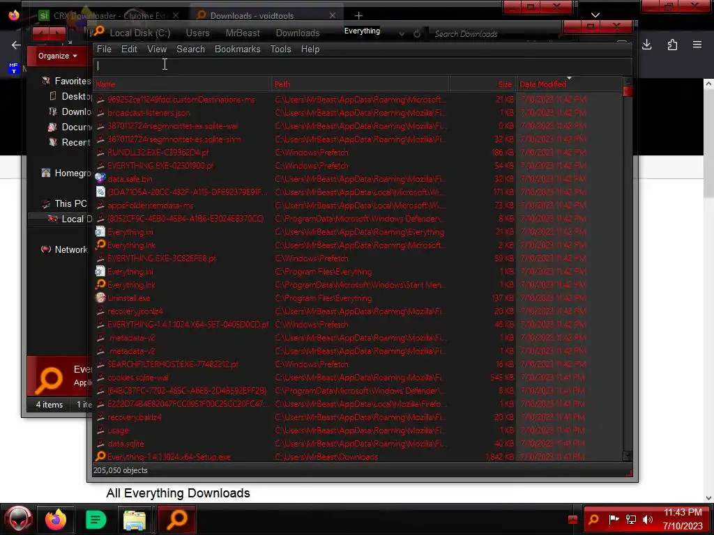
Task: Select the usage file result
Action: (x=358, y=431)
